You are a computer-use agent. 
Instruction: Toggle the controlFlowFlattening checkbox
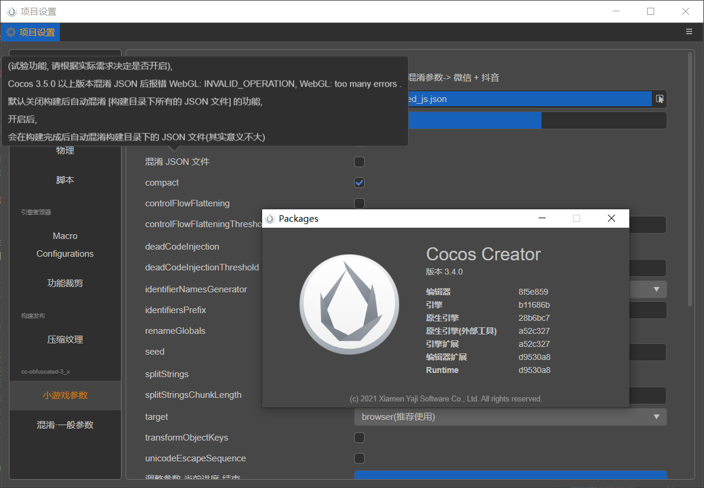tap(359, 203)
